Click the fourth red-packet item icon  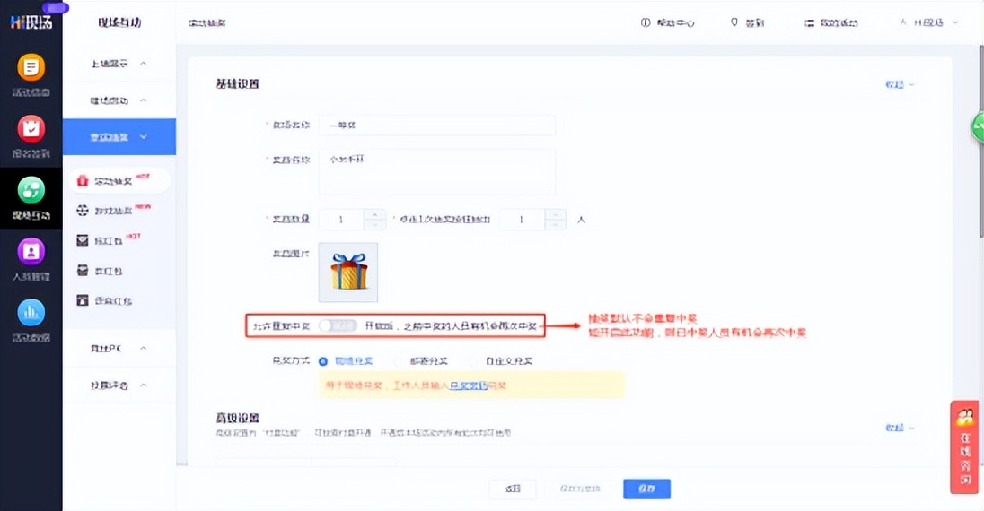[83, 270]
